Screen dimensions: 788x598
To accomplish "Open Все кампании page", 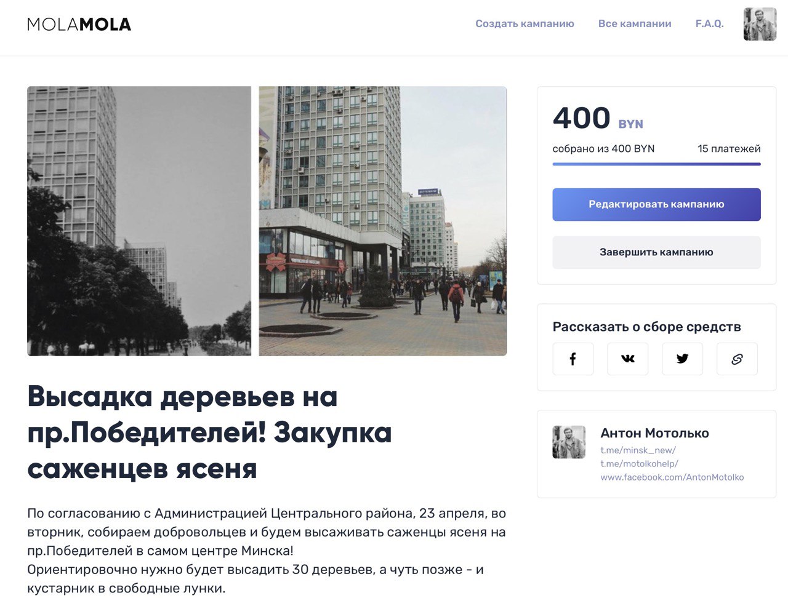I will click(x=635, y=23).
